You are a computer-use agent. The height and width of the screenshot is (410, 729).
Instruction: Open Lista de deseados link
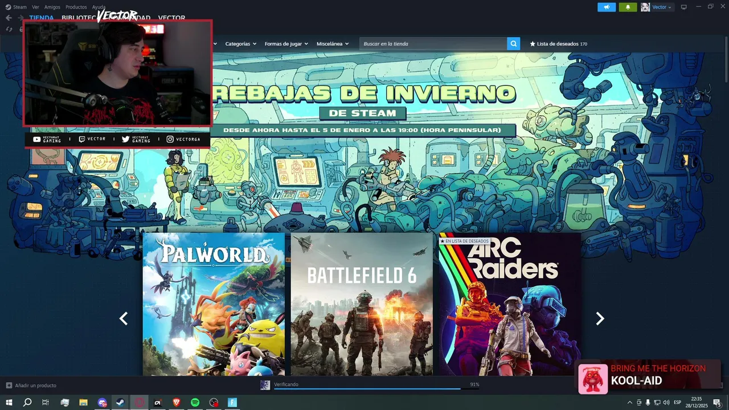tap(558, 44)
